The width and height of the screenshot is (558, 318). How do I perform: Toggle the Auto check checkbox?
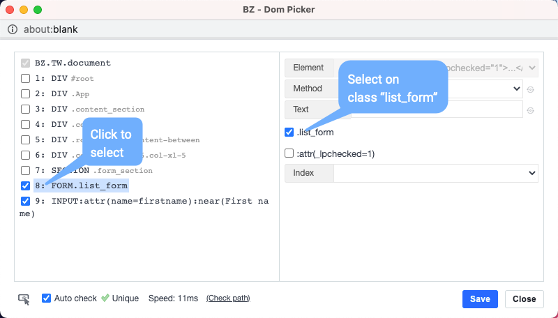click(x=46, y=298)
